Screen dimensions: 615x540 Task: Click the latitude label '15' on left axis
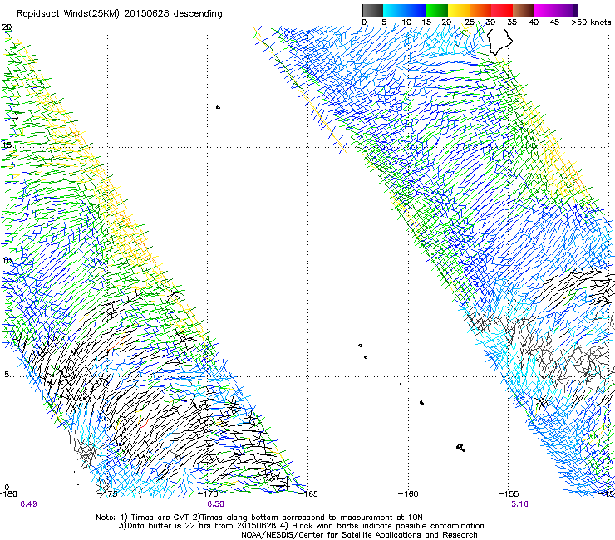tap(7, 145)
